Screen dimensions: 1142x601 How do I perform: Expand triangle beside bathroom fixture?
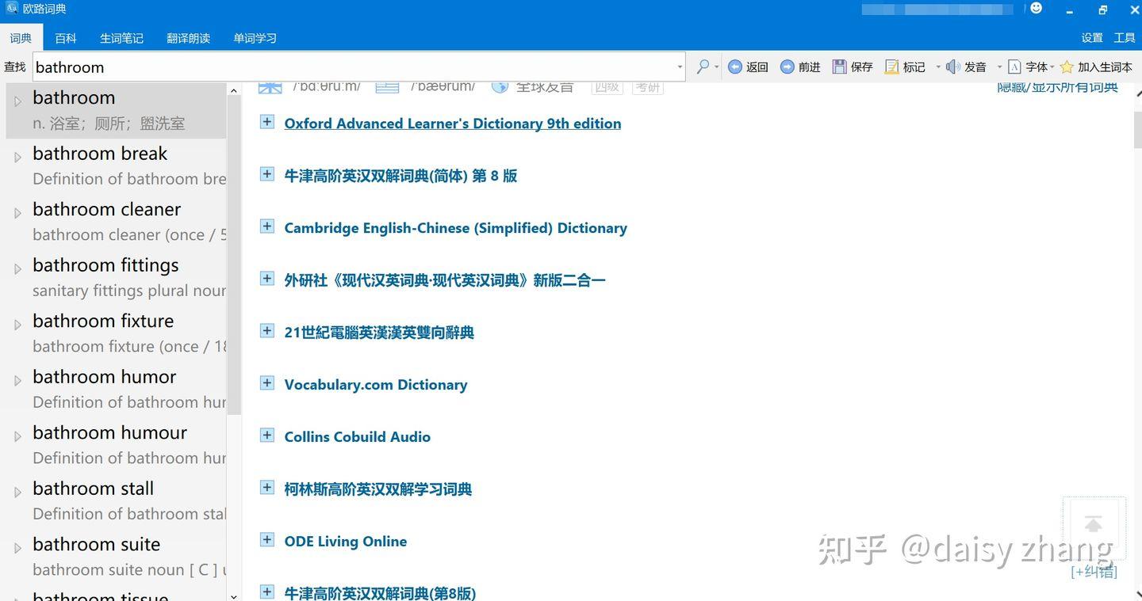pos(17,325)
